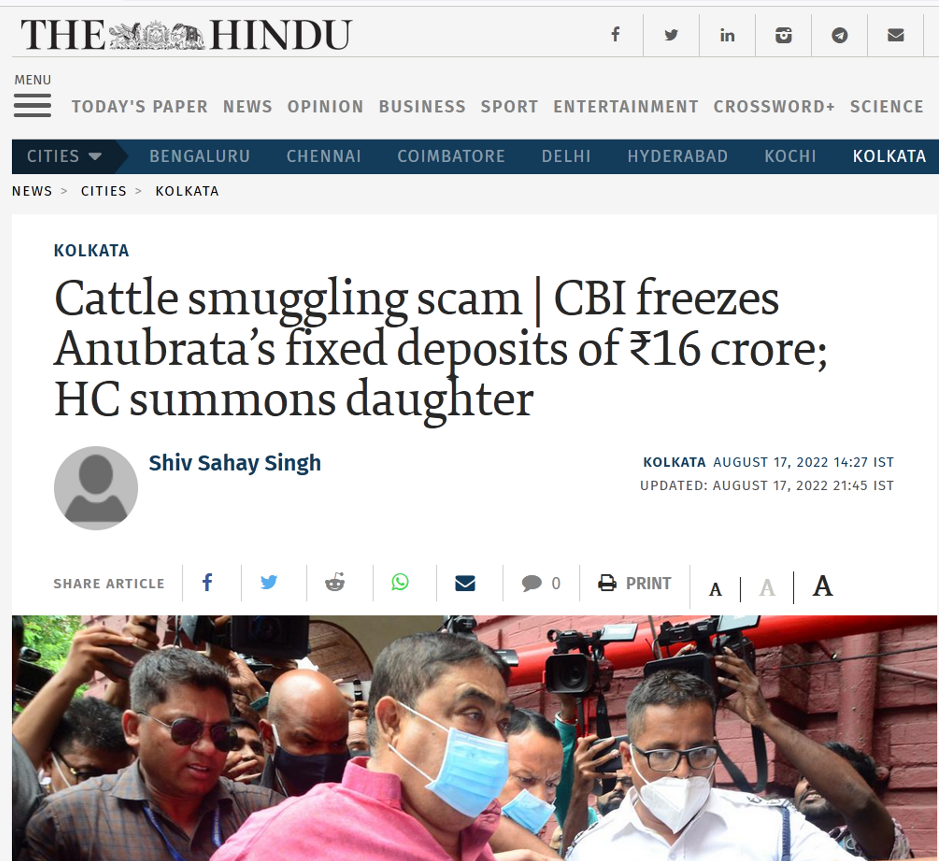Open the OPINION menu section
The height and width of the screenshot is (861, 939).
(x=325, y=107)
